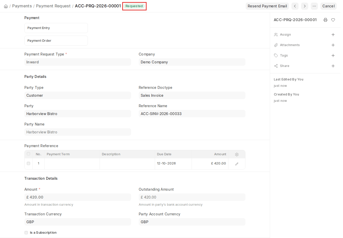Screen dimensions: 343x238
Task: Click the Payment Term column header
Action: (72, 154)
